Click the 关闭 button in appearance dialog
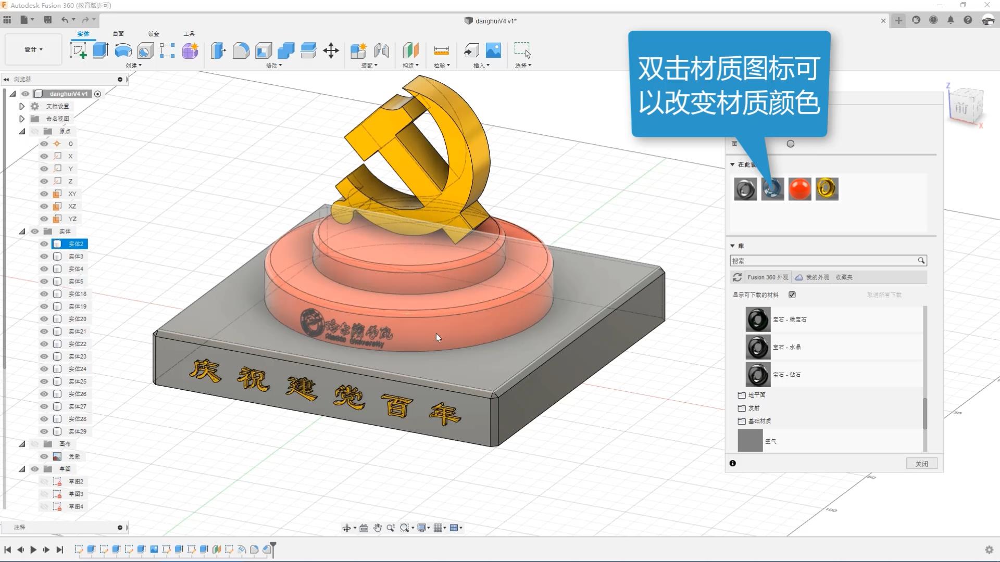Screen dimensions: 1000x562 click(x=921, y=464)
